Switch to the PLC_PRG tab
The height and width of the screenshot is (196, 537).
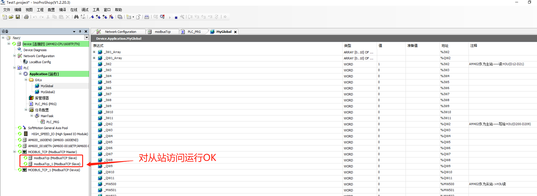(194, 32)
